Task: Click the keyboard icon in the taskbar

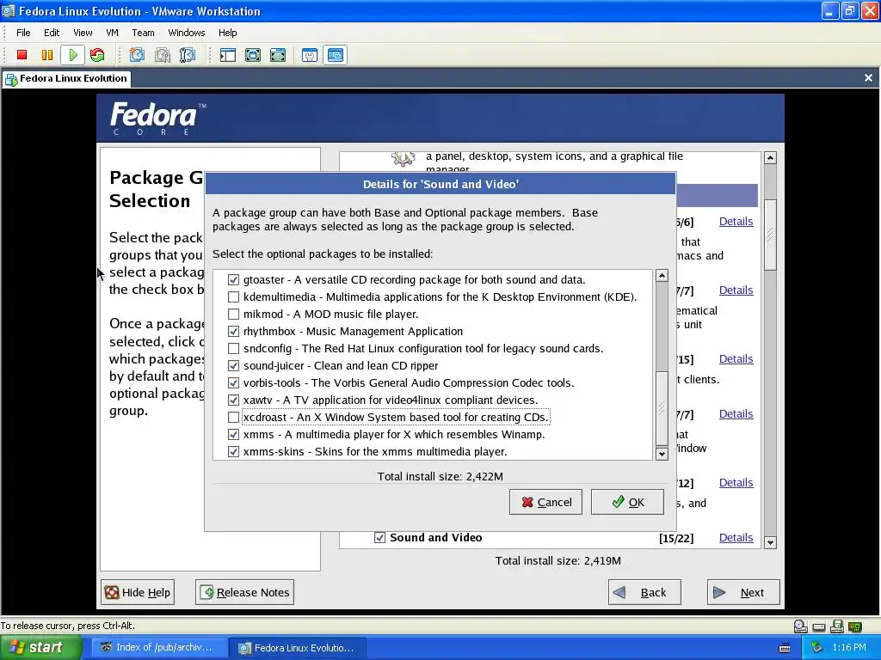Action: 785,648
